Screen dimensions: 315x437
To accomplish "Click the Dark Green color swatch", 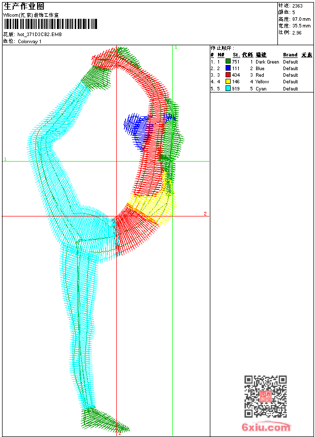I will [228, 61].
